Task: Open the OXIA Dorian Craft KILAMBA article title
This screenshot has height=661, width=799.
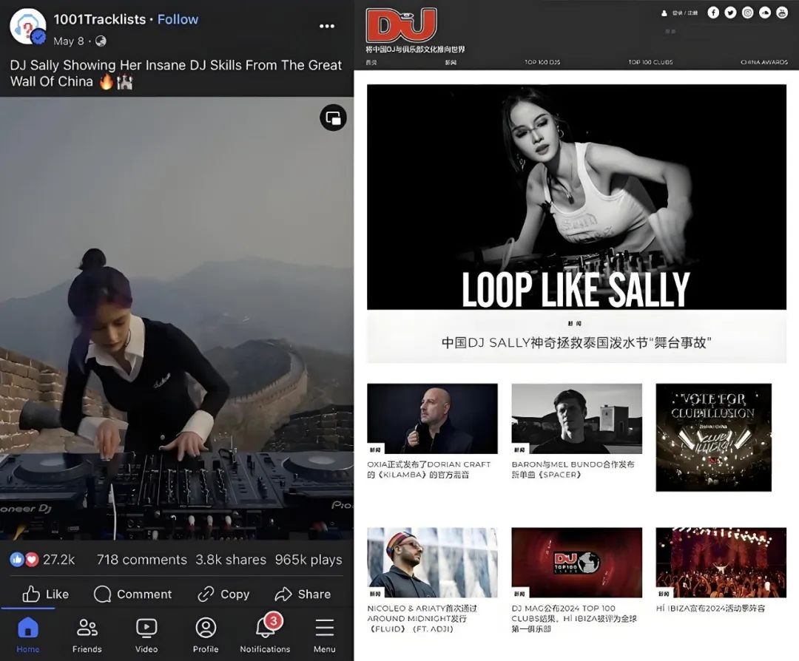Action: pos(429,470)
